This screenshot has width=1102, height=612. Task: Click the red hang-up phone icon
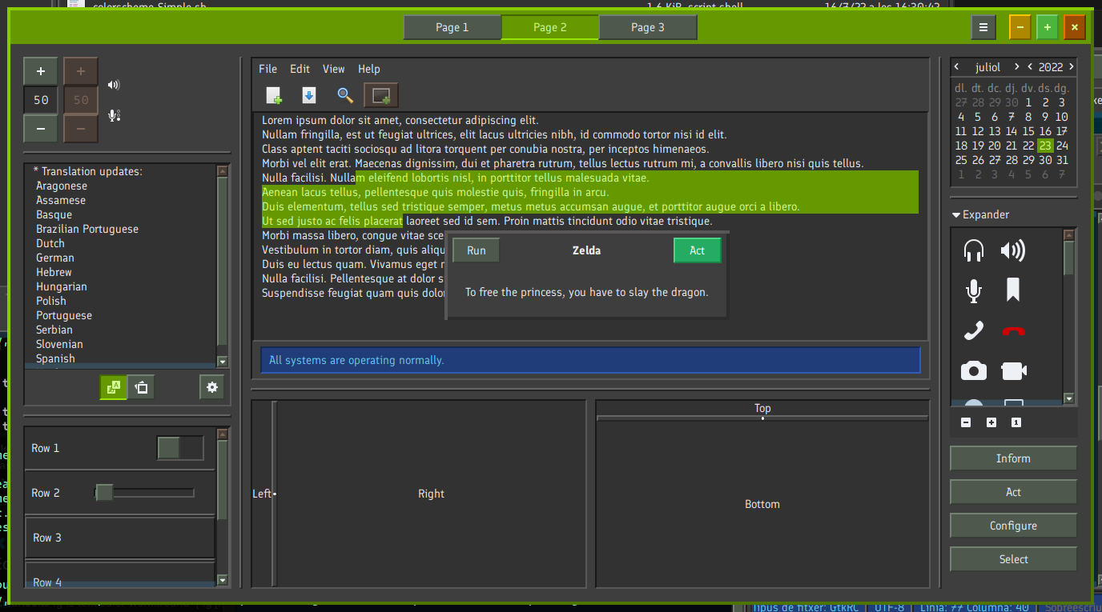1013,331
